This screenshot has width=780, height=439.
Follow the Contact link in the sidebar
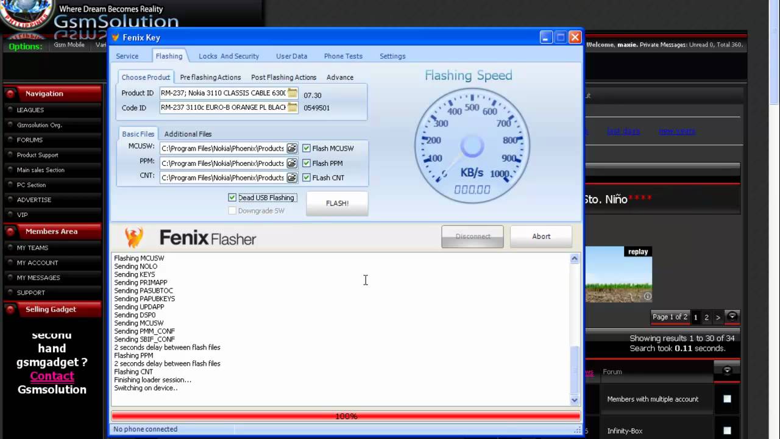click(52, 376)
